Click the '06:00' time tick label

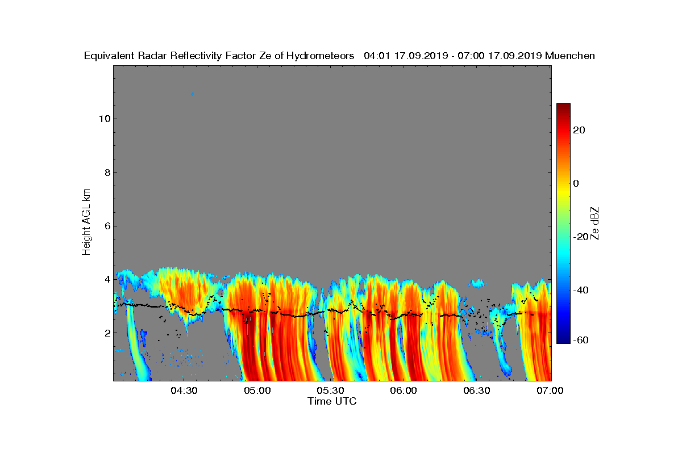click(x=404, y=390)
